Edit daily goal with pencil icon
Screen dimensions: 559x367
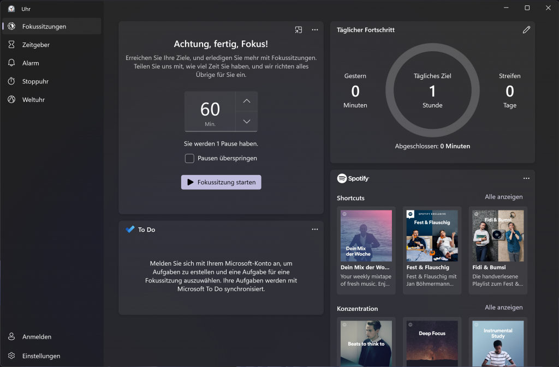click(x=526, y=30)
